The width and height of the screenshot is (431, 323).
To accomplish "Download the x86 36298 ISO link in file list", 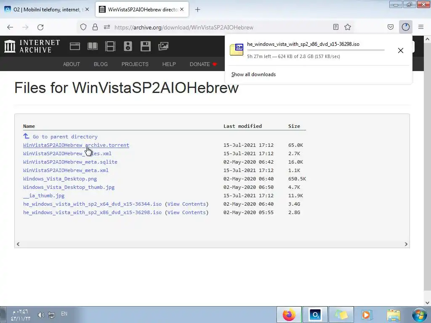I will (x=92, y=212).
